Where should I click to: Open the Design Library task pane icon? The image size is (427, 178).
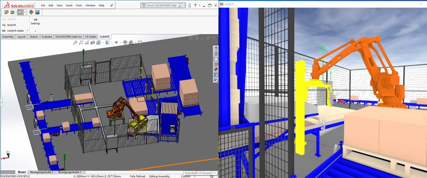coord(216,54)
